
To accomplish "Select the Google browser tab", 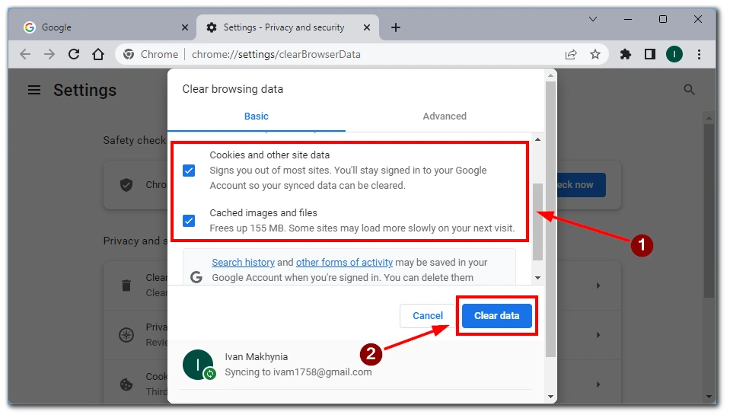I will point(106,27).
